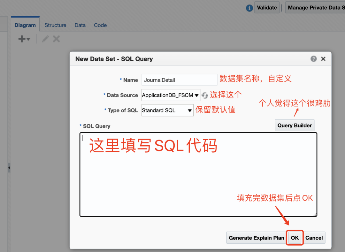Image resolution: width=345 pixels, height=252 pixels.
Task: Click the Validate button
Action: [x=267, y=7]
